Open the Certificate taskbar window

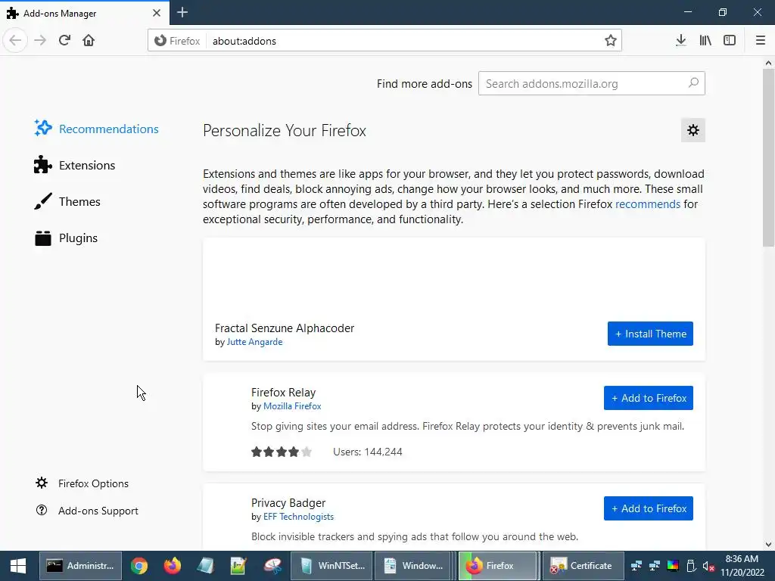[x=583, y=566]
